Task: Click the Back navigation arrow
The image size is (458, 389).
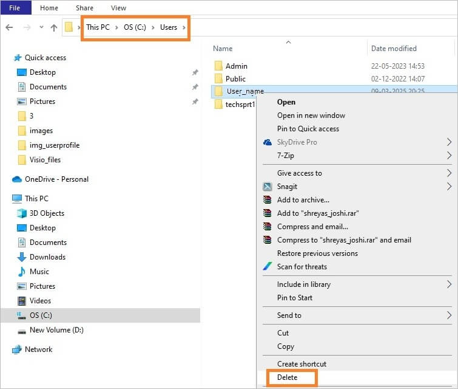Action: click(x=9, y=27)
